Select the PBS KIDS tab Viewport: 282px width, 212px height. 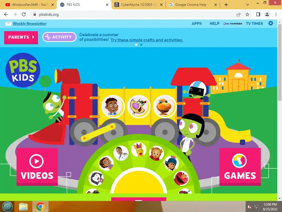[84, 5]
